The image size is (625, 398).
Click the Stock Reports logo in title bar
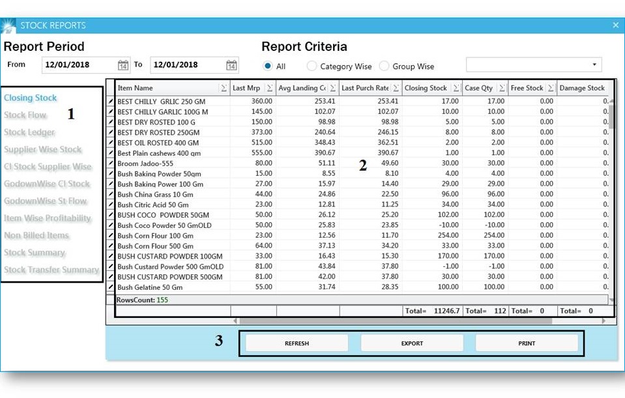(10, 25)
